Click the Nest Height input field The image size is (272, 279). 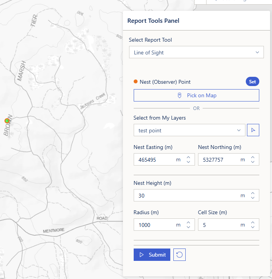[196, 195]
